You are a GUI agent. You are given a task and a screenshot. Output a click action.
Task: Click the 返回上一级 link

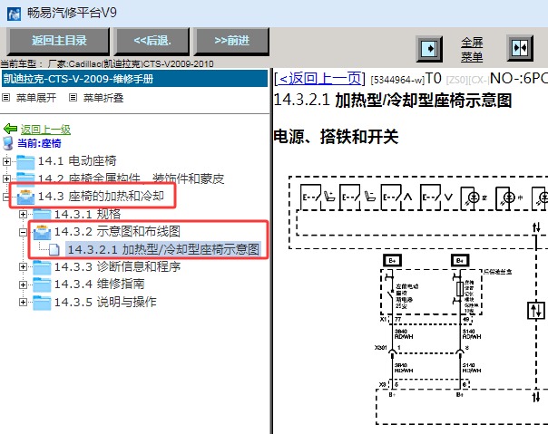click(45, 130)
